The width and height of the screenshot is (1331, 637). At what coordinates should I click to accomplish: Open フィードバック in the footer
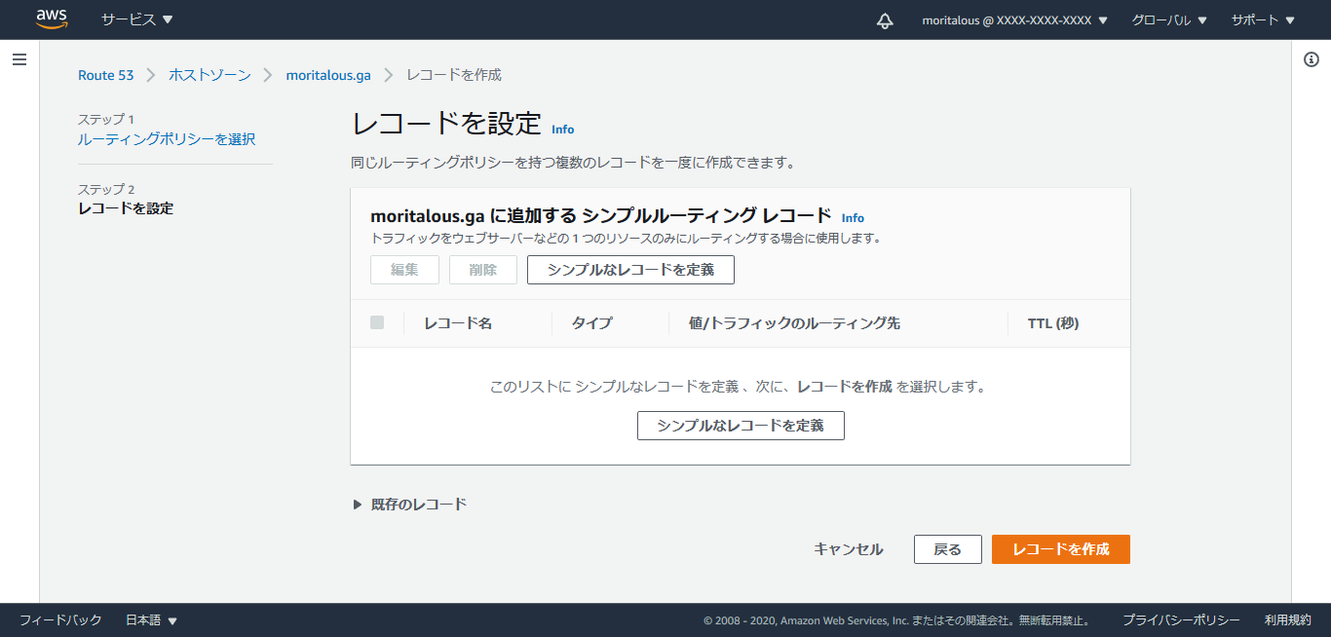coord(60,620)
